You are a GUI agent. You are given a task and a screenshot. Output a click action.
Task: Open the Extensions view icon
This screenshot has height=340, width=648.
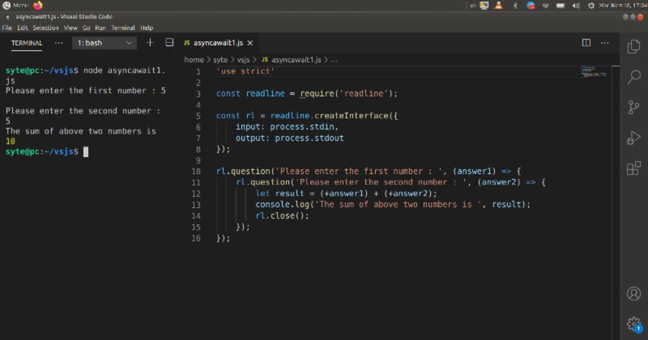[x=633, y=168]
